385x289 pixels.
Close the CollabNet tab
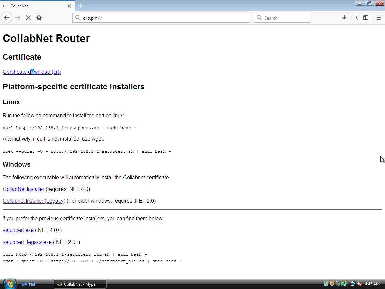pyautogui.click(x=69, y=6)
